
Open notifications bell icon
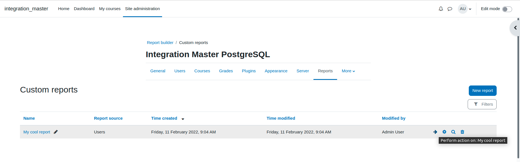tap(441, 9)
